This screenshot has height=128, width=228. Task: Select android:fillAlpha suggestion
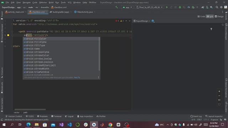click(61, 42)
